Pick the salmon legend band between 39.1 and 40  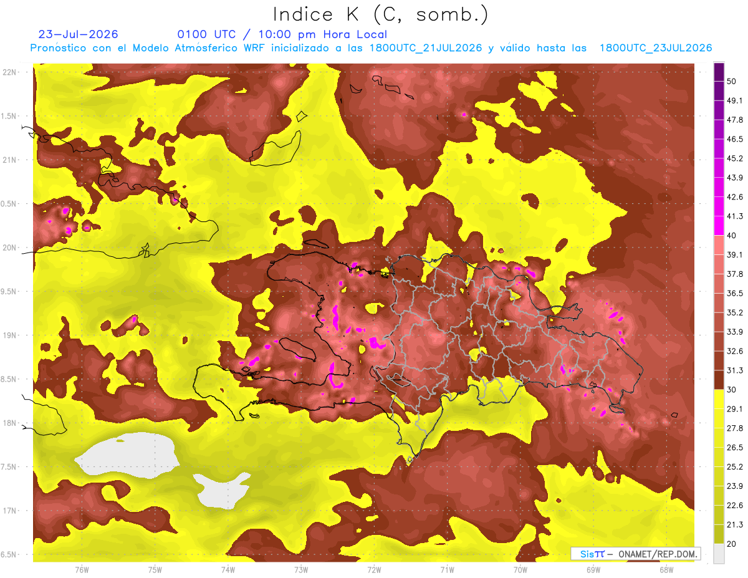[719, 245]
